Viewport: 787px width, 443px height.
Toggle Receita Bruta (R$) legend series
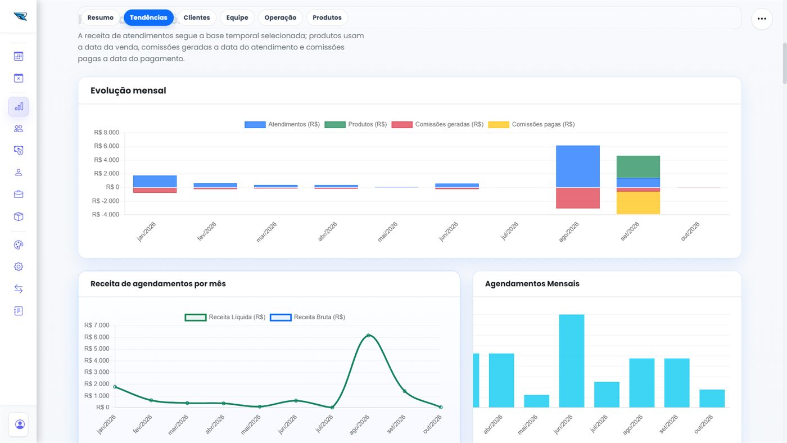(x=307, y=317)
